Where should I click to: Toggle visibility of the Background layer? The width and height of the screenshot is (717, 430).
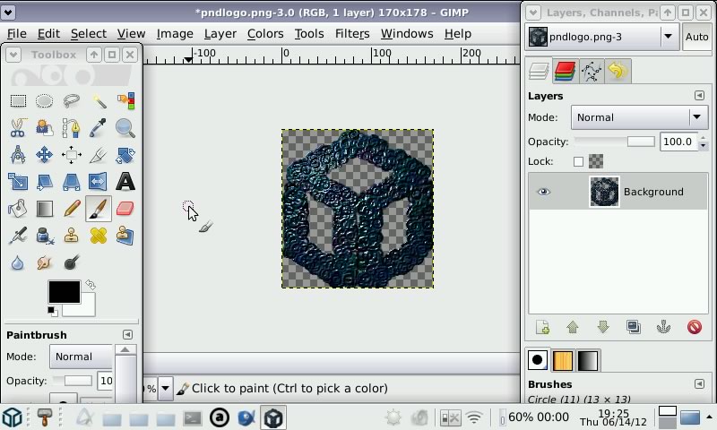(543, 192)
